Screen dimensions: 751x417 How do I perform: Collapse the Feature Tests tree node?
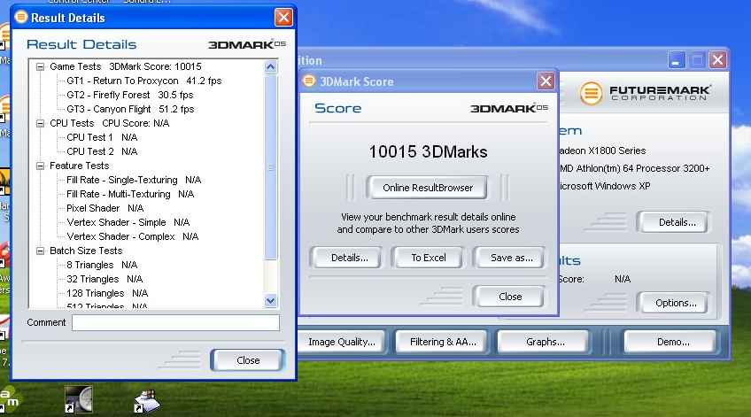coord(41,166)
